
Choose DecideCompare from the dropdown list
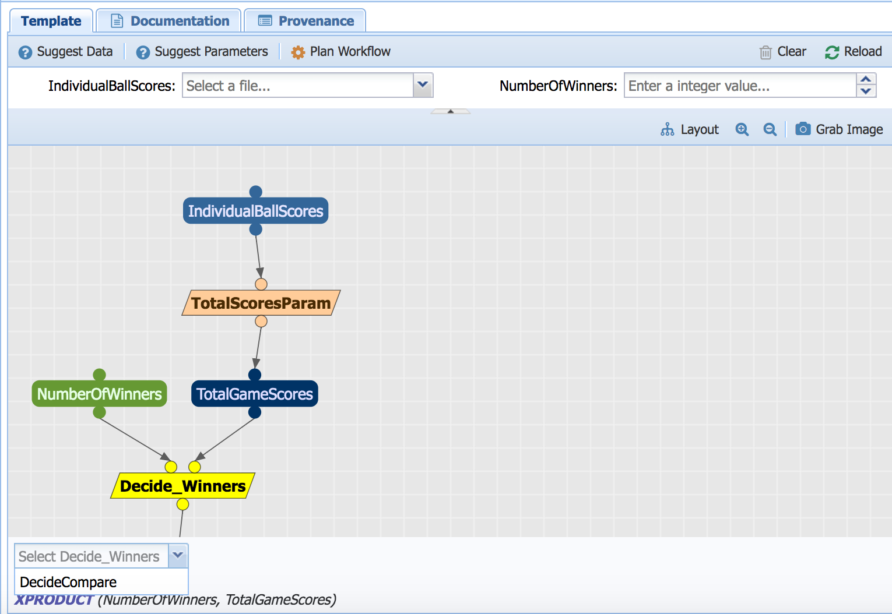68,582
